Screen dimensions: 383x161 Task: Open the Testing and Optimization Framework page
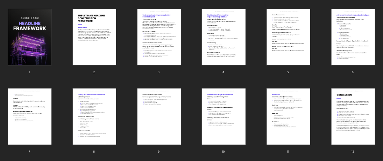94,117
